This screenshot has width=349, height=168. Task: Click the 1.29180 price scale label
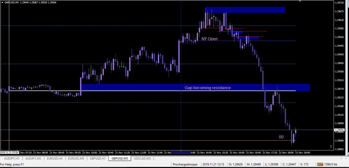click(340, 106)
